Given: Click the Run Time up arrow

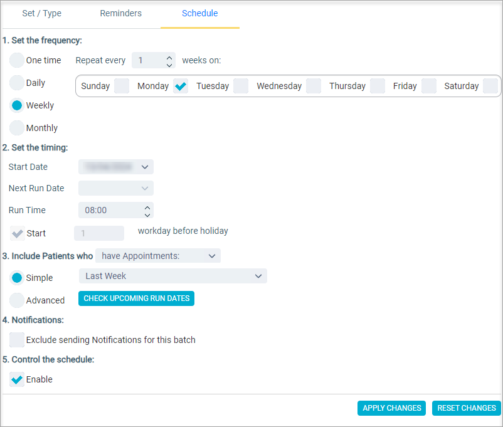Looking at the screenshot, I should (x=147, y=208).
